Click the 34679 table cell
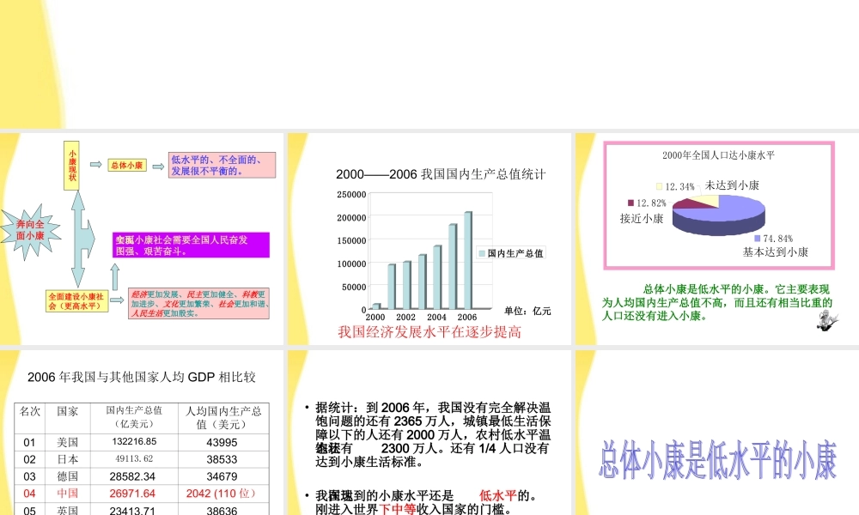The height and width of the screenshot is (515, 859). tap(222, 476)
